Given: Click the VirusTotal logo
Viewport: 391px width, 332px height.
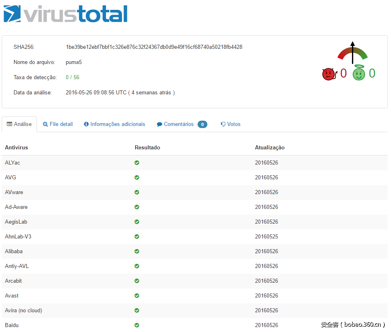Looking at the screenshot, I should coord(66,14).
